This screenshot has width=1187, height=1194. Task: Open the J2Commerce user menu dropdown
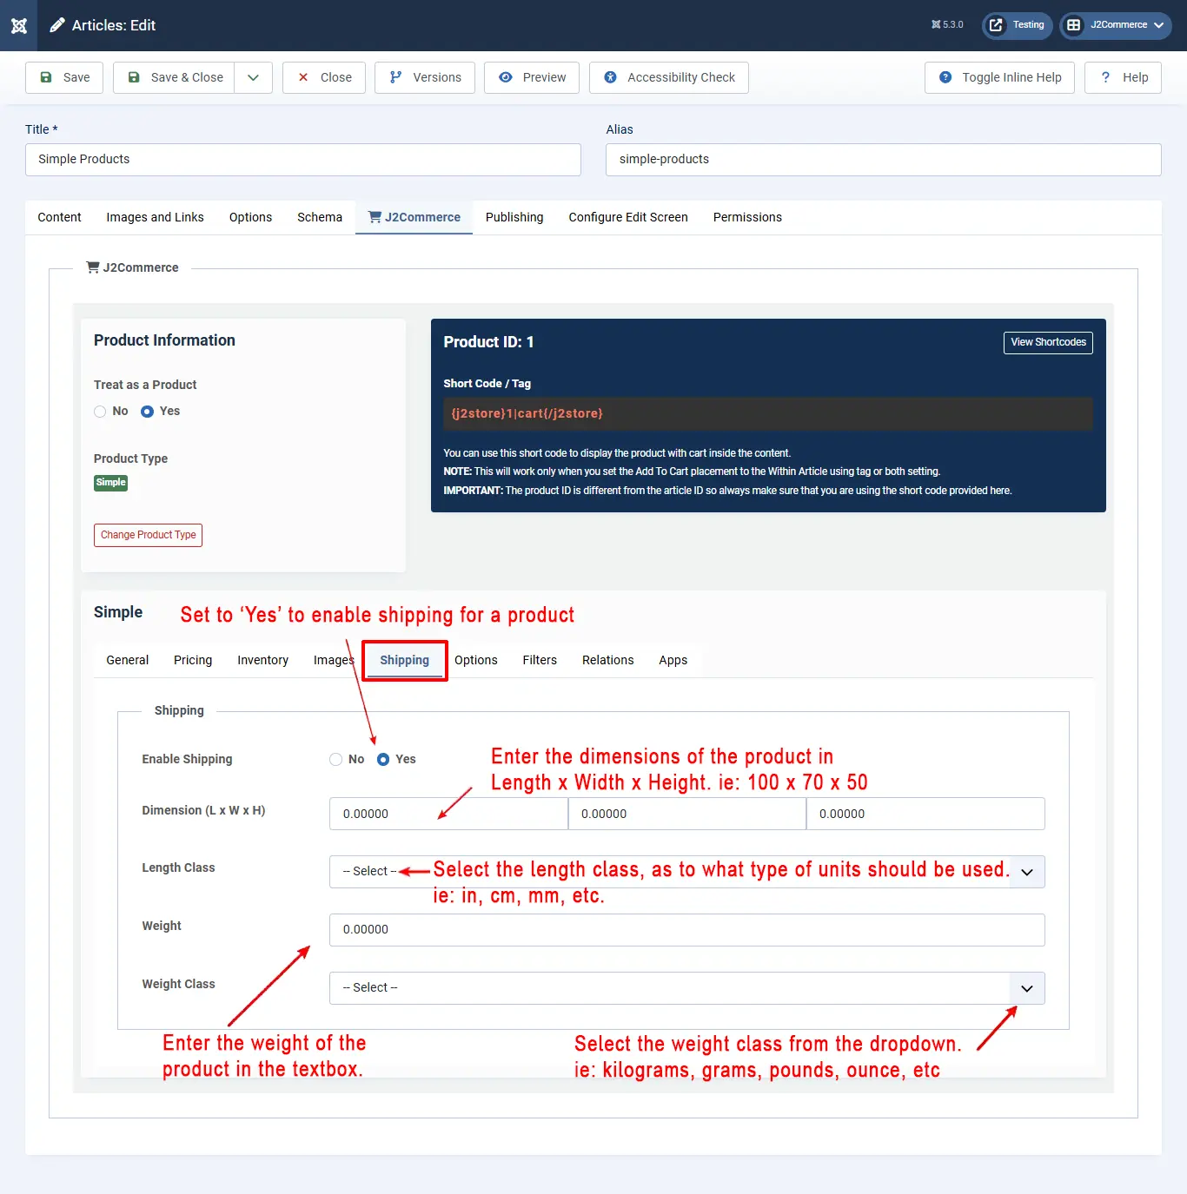click(x=1115, y=25)
